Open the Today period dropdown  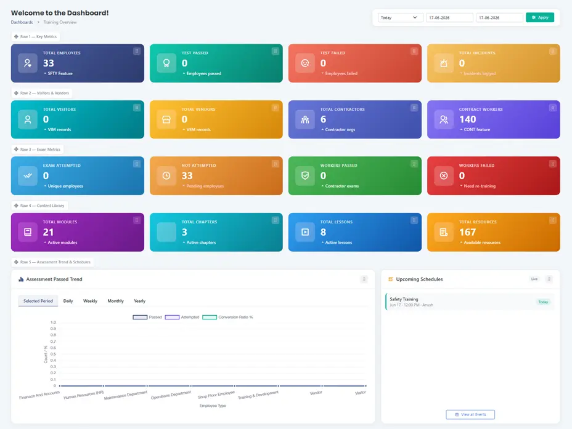click(400, 17)
